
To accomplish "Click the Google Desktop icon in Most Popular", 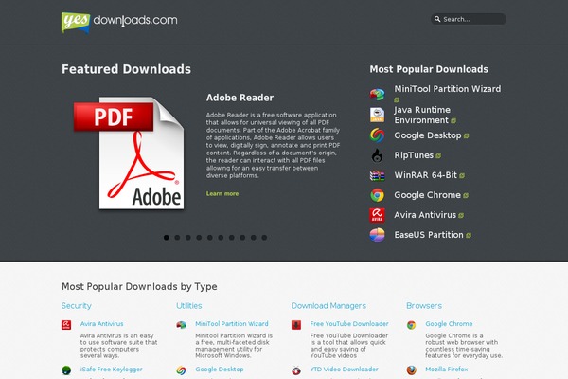I will (x=377, y=135).
